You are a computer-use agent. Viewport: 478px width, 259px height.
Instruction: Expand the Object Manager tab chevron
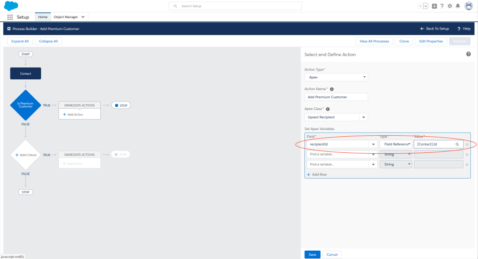pos(83,17)
